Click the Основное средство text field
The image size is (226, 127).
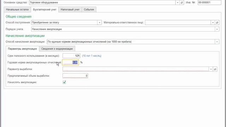click(102, 2)
